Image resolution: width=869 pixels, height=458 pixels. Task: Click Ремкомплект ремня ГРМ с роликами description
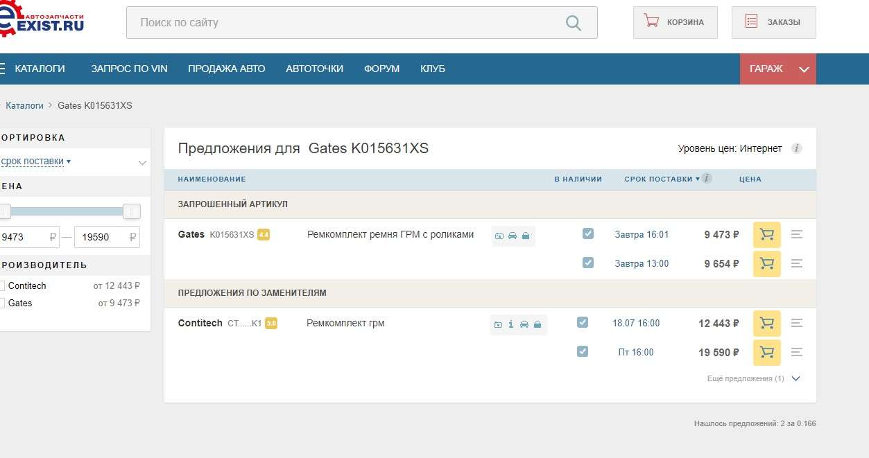click(x=390, y=234)
